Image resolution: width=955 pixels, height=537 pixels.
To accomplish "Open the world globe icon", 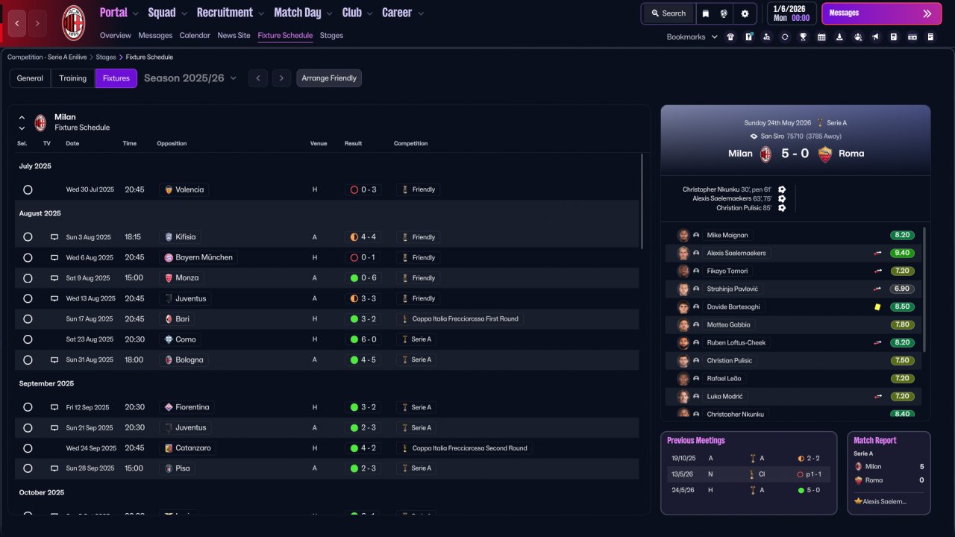I will (724, 13).
